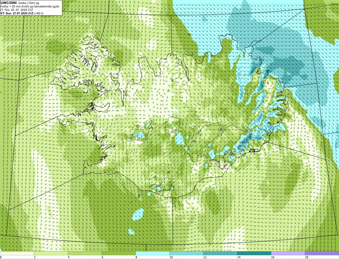Click the yellow 26 gust marker

(x=264, y=80)
